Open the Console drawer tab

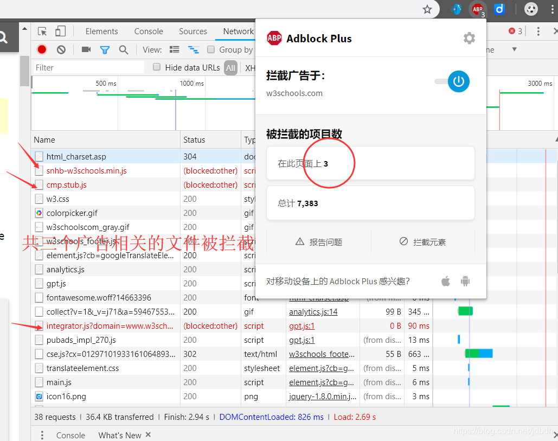(70, 436)
